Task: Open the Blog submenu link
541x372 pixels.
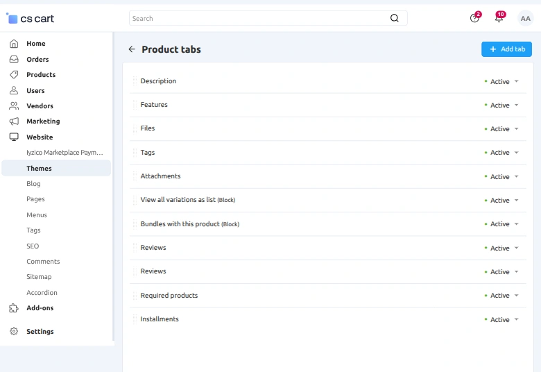Action: click(x=33, y=184)
